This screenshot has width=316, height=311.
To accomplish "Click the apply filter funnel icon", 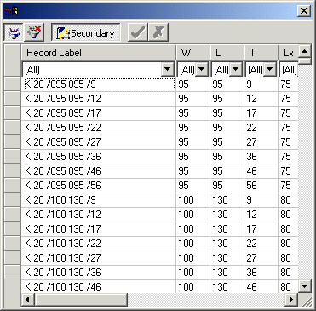I will [x=14, y=32].
